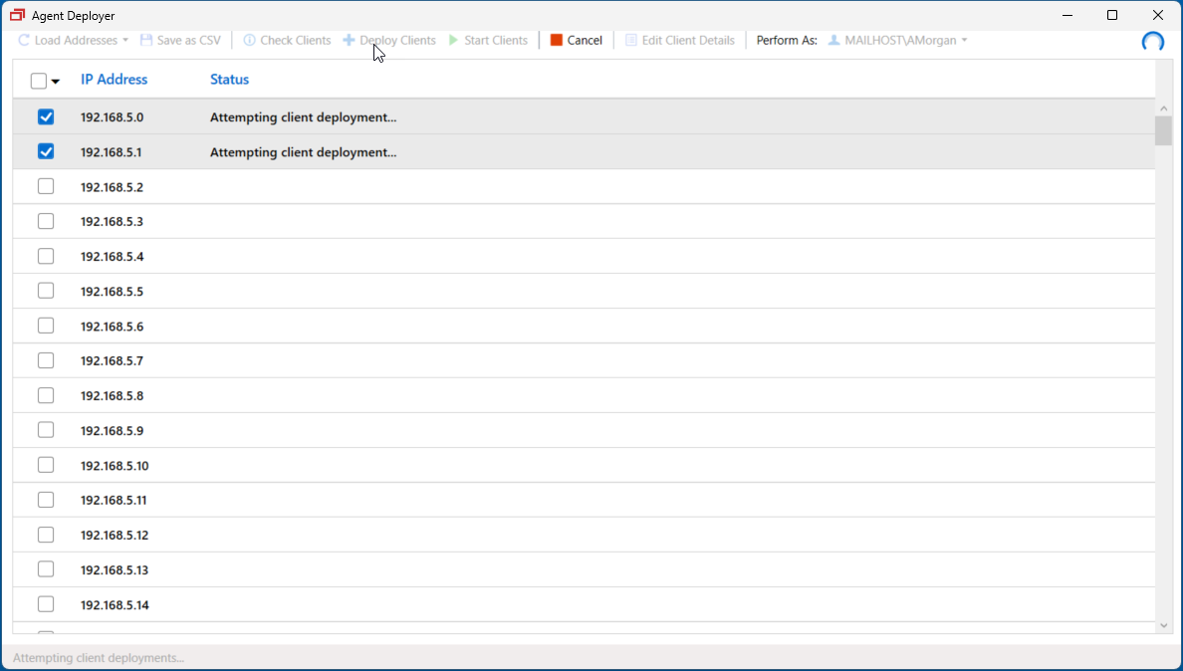Image resolution: width=1183 pixels, height=671 pixels.
Task: Minimize the Agent Deployer window
Action: pyautogui.click(x=1067, y=15)
